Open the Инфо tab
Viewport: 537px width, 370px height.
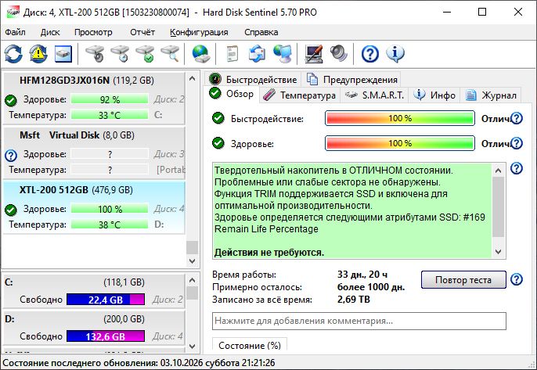pos(434,95)
